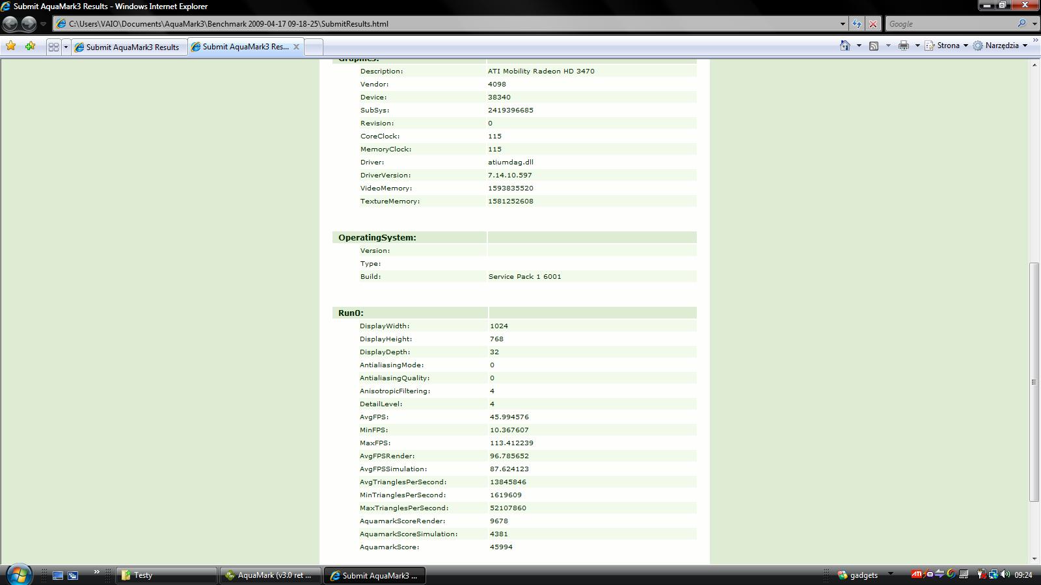Click the 'Service Pack 1 6001' build value
Screen dimensions: 1041x585
coord(524,277)
